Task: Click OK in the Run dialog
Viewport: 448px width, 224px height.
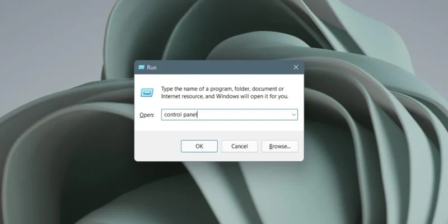Action: [199, 146]
